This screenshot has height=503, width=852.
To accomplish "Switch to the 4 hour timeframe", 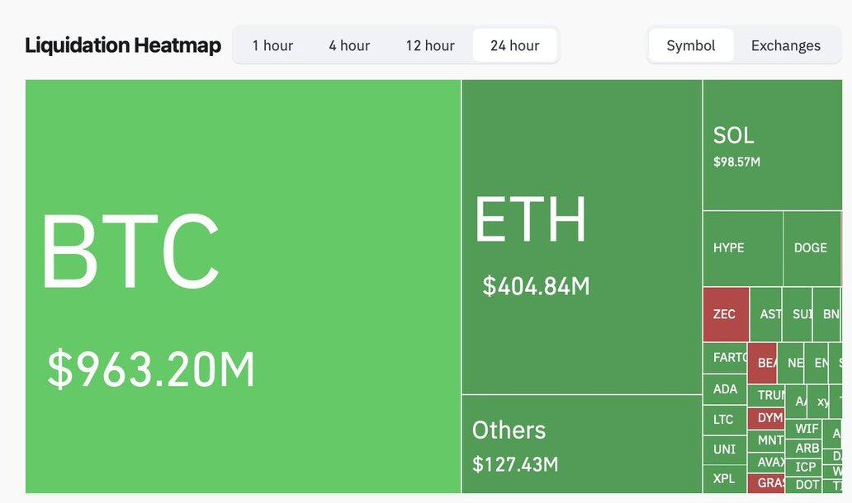I will (349, 45).
